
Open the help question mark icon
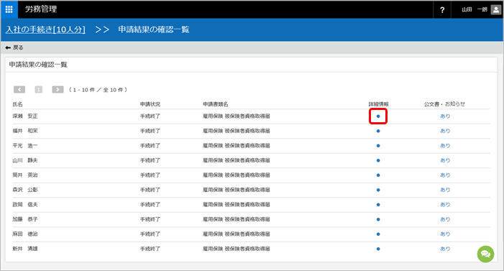tap(442, 10)
